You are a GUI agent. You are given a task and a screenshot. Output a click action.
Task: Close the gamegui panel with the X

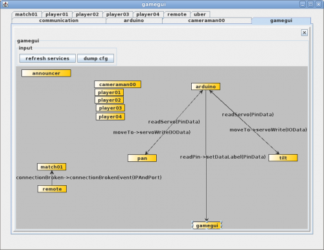[x=305, y=32]
